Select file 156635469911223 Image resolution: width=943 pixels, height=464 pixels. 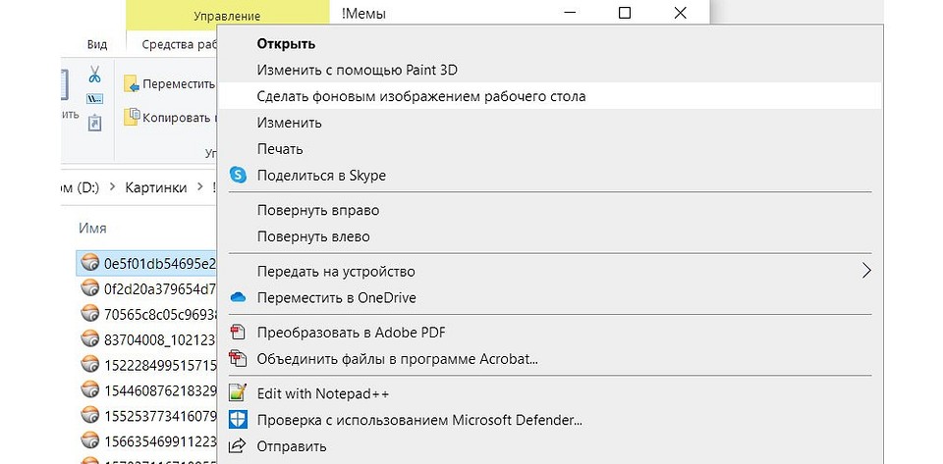146,440
